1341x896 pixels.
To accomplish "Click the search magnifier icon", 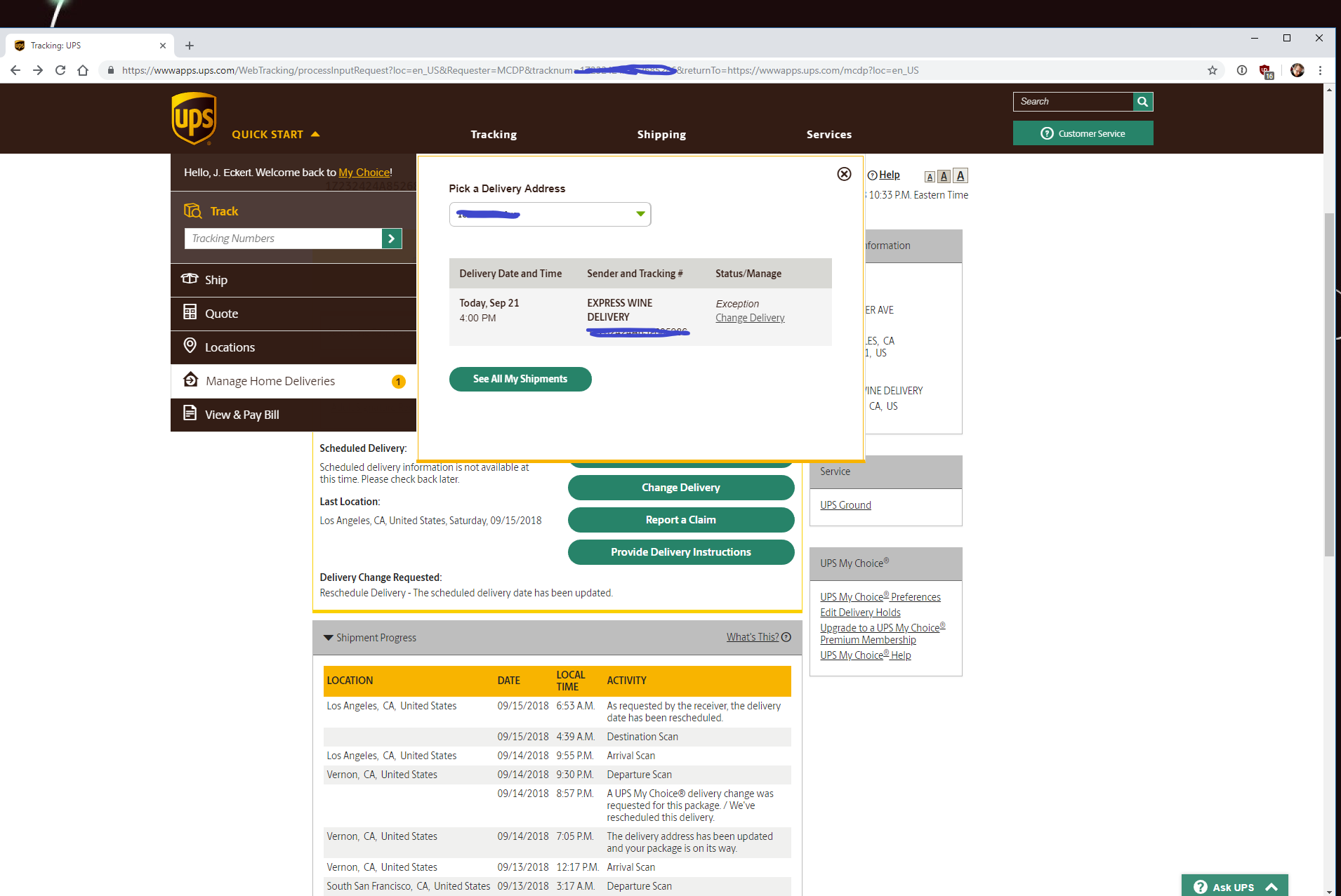I will (x=1142, y=102).
